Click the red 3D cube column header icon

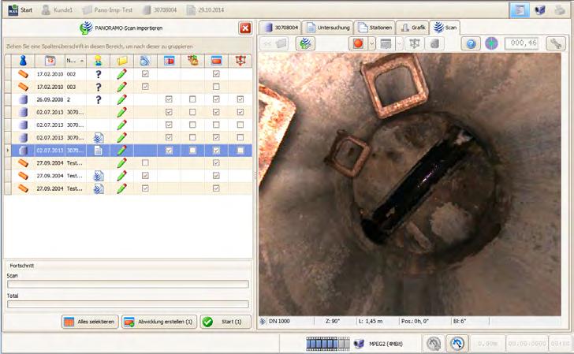coord(240,61)
